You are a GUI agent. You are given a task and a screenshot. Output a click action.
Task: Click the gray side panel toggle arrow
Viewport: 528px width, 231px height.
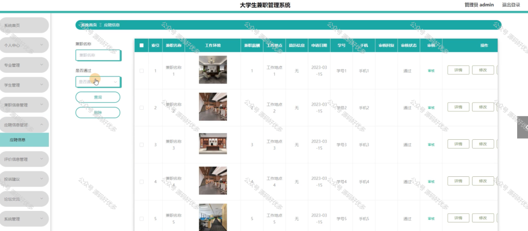523,127
